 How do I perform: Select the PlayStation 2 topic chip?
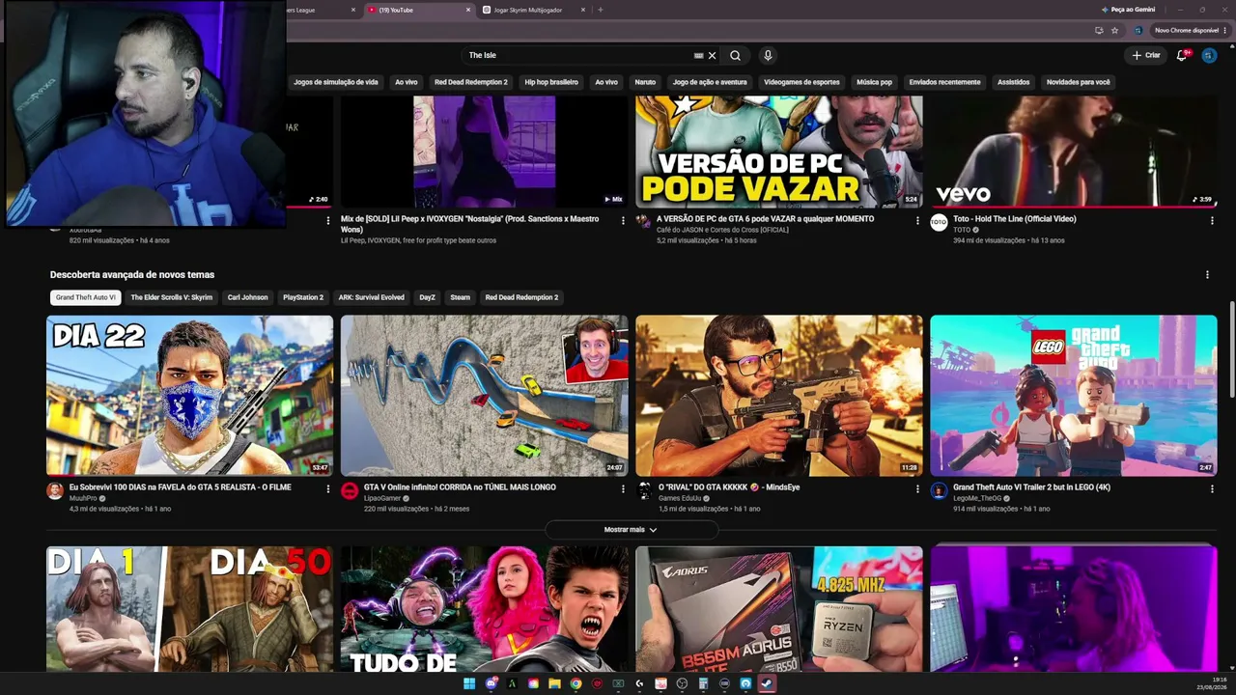[303, 297]
